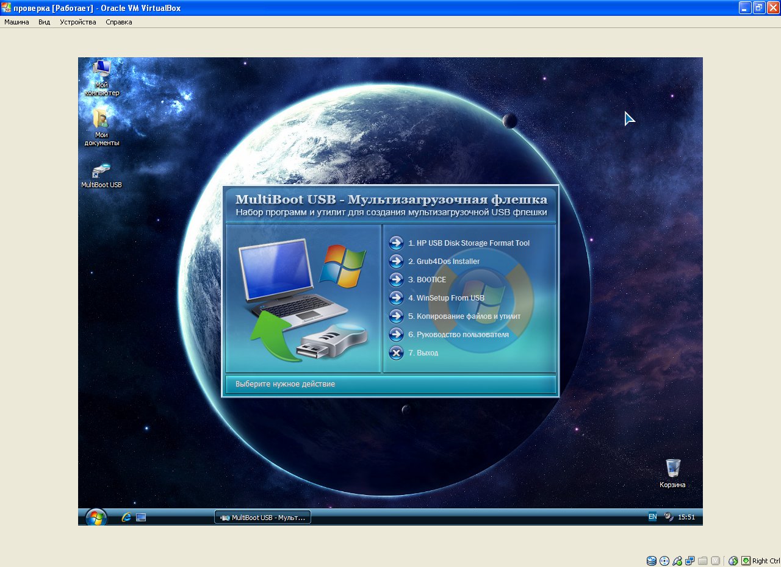781x567 pixels.
Task: Click the Выберите нужное действие status text
Action: pyautogui.click(x=285, y=384)
